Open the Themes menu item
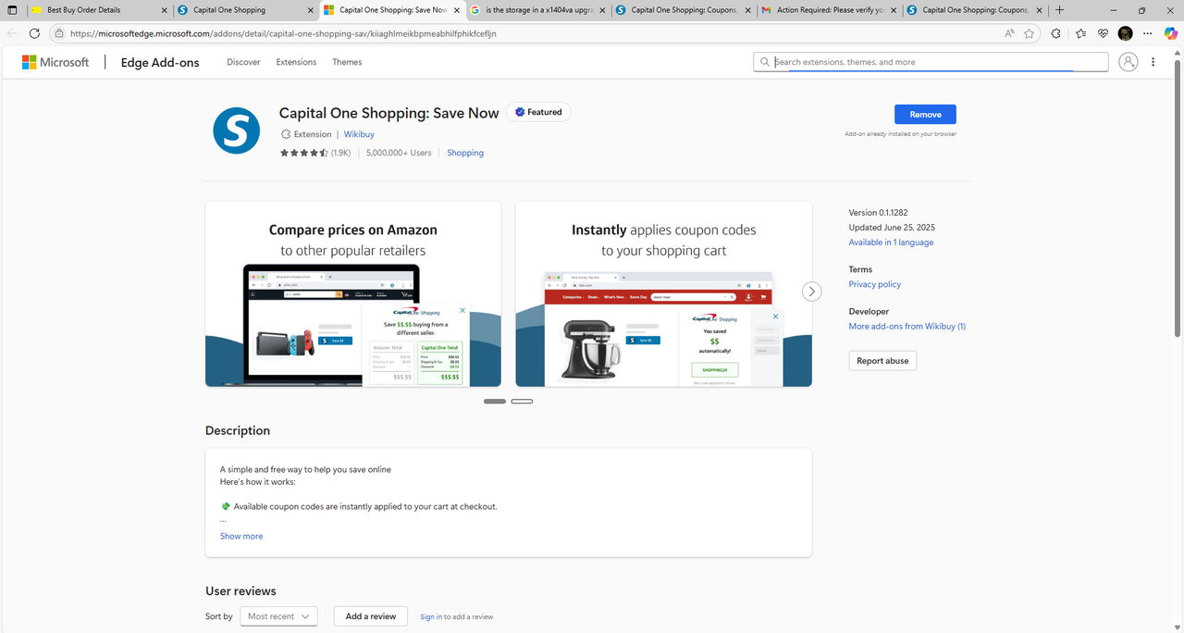 pos(347,62)
